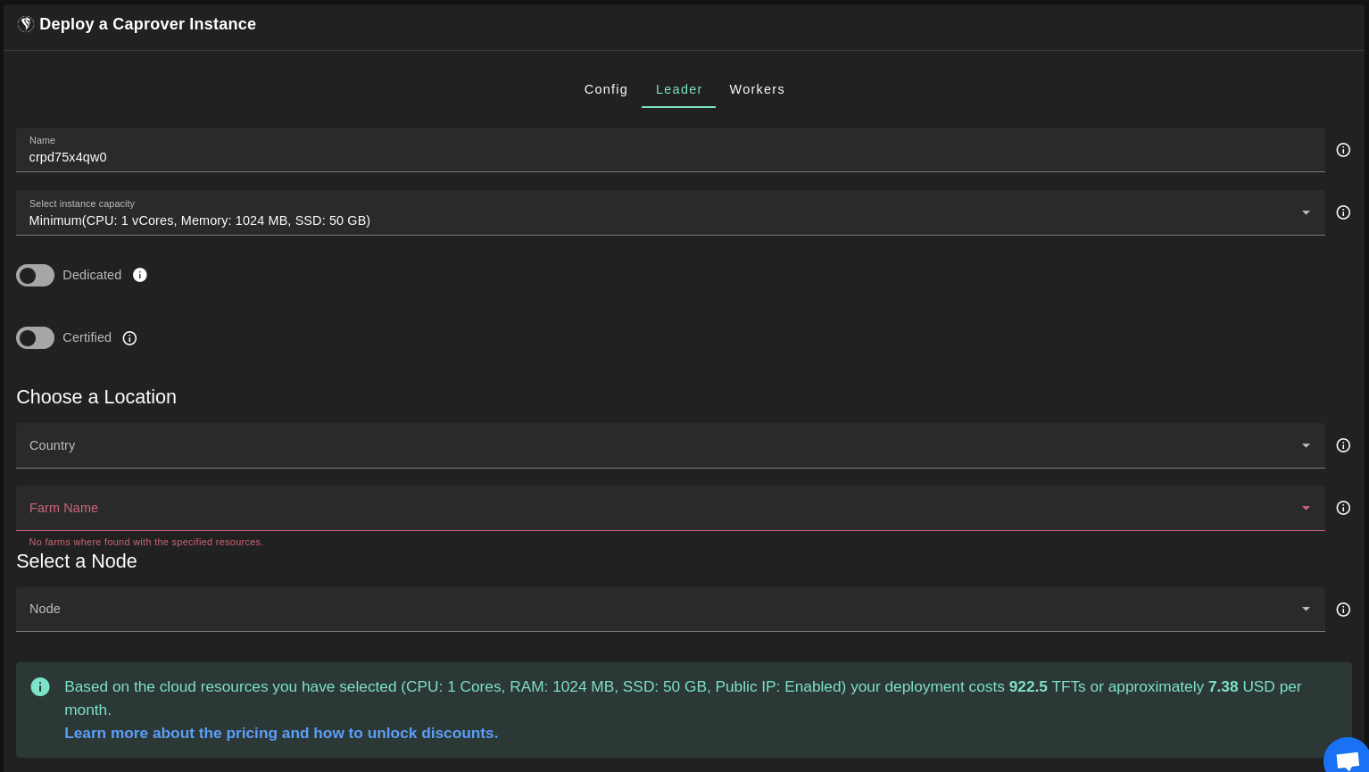
Task: Open info icon beside Country dropdown
Action: (x=1343, y=445)
